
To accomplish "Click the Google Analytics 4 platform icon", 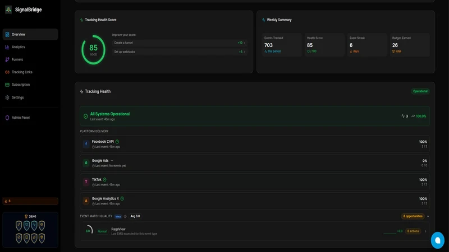I will pyautogui.click(x=86, y=201).
